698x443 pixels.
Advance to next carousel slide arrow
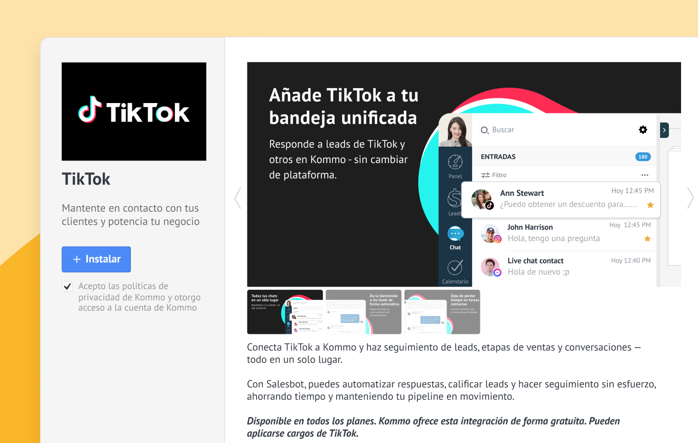point(690,198)
